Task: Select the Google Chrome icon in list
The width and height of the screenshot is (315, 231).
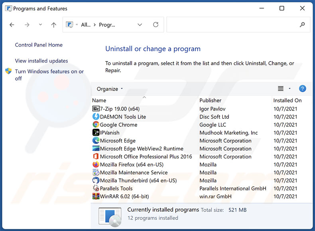Action: pos(96,125)
